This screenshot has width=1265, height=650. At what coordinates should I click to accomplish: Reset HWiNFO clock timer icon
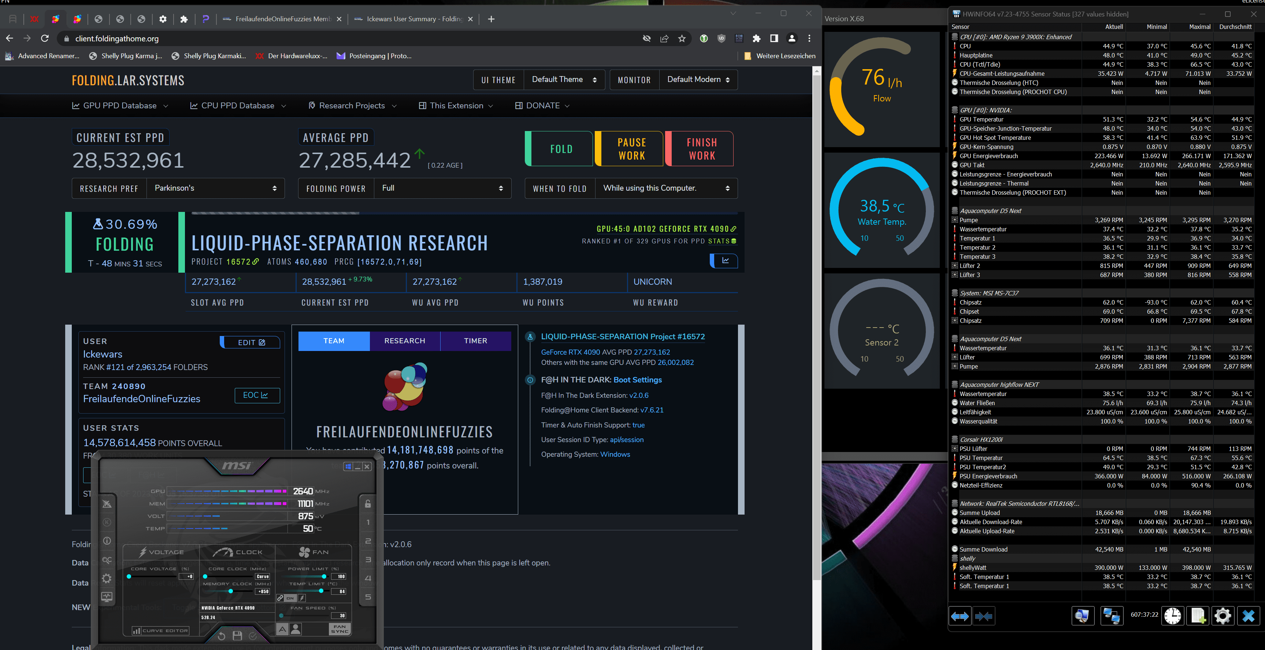point(1173,616)
